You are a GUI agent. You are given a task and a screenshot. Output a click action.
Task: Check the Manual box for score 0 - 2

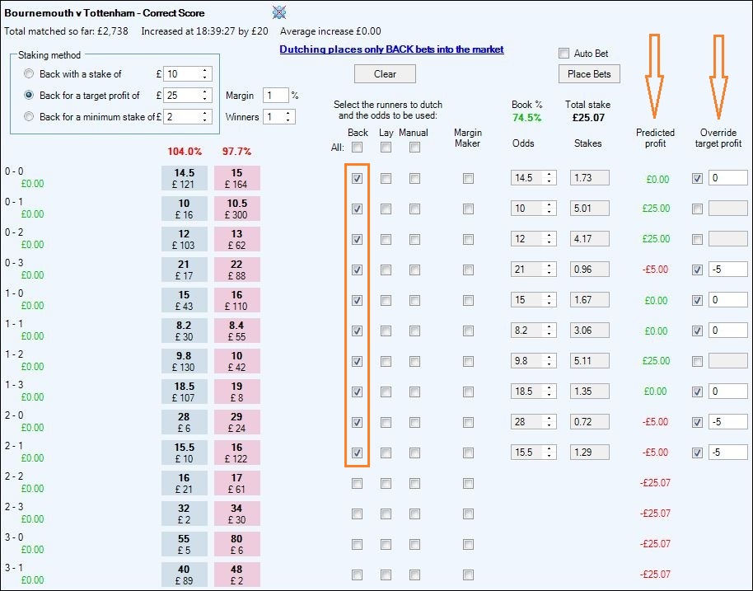click(x=414, y=238)
